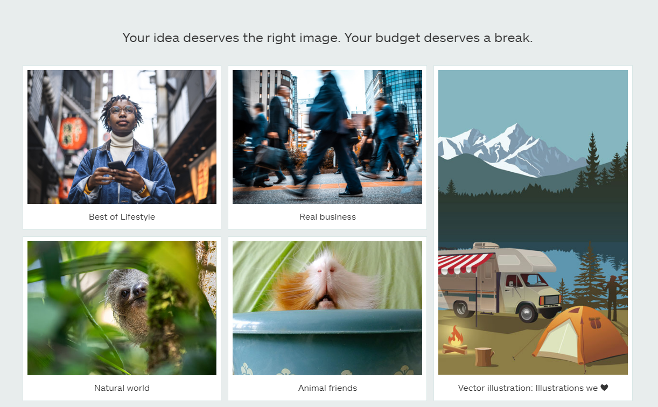Screen dimensions: 658x407
Task: Click the "Best of Lifestyle" caption link
Action: tap(122, 217)
